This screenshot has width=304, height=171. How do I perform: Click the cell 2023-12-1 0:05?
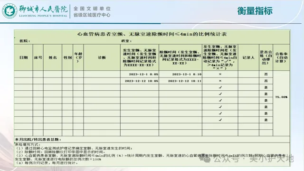[140, 74]
